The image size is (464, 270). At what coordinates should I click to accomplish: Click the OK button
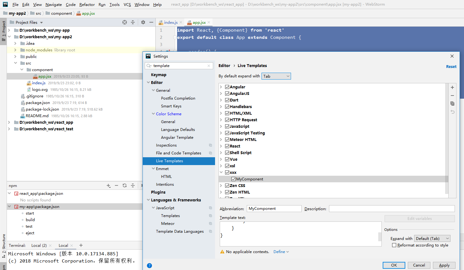coord(394,265)
